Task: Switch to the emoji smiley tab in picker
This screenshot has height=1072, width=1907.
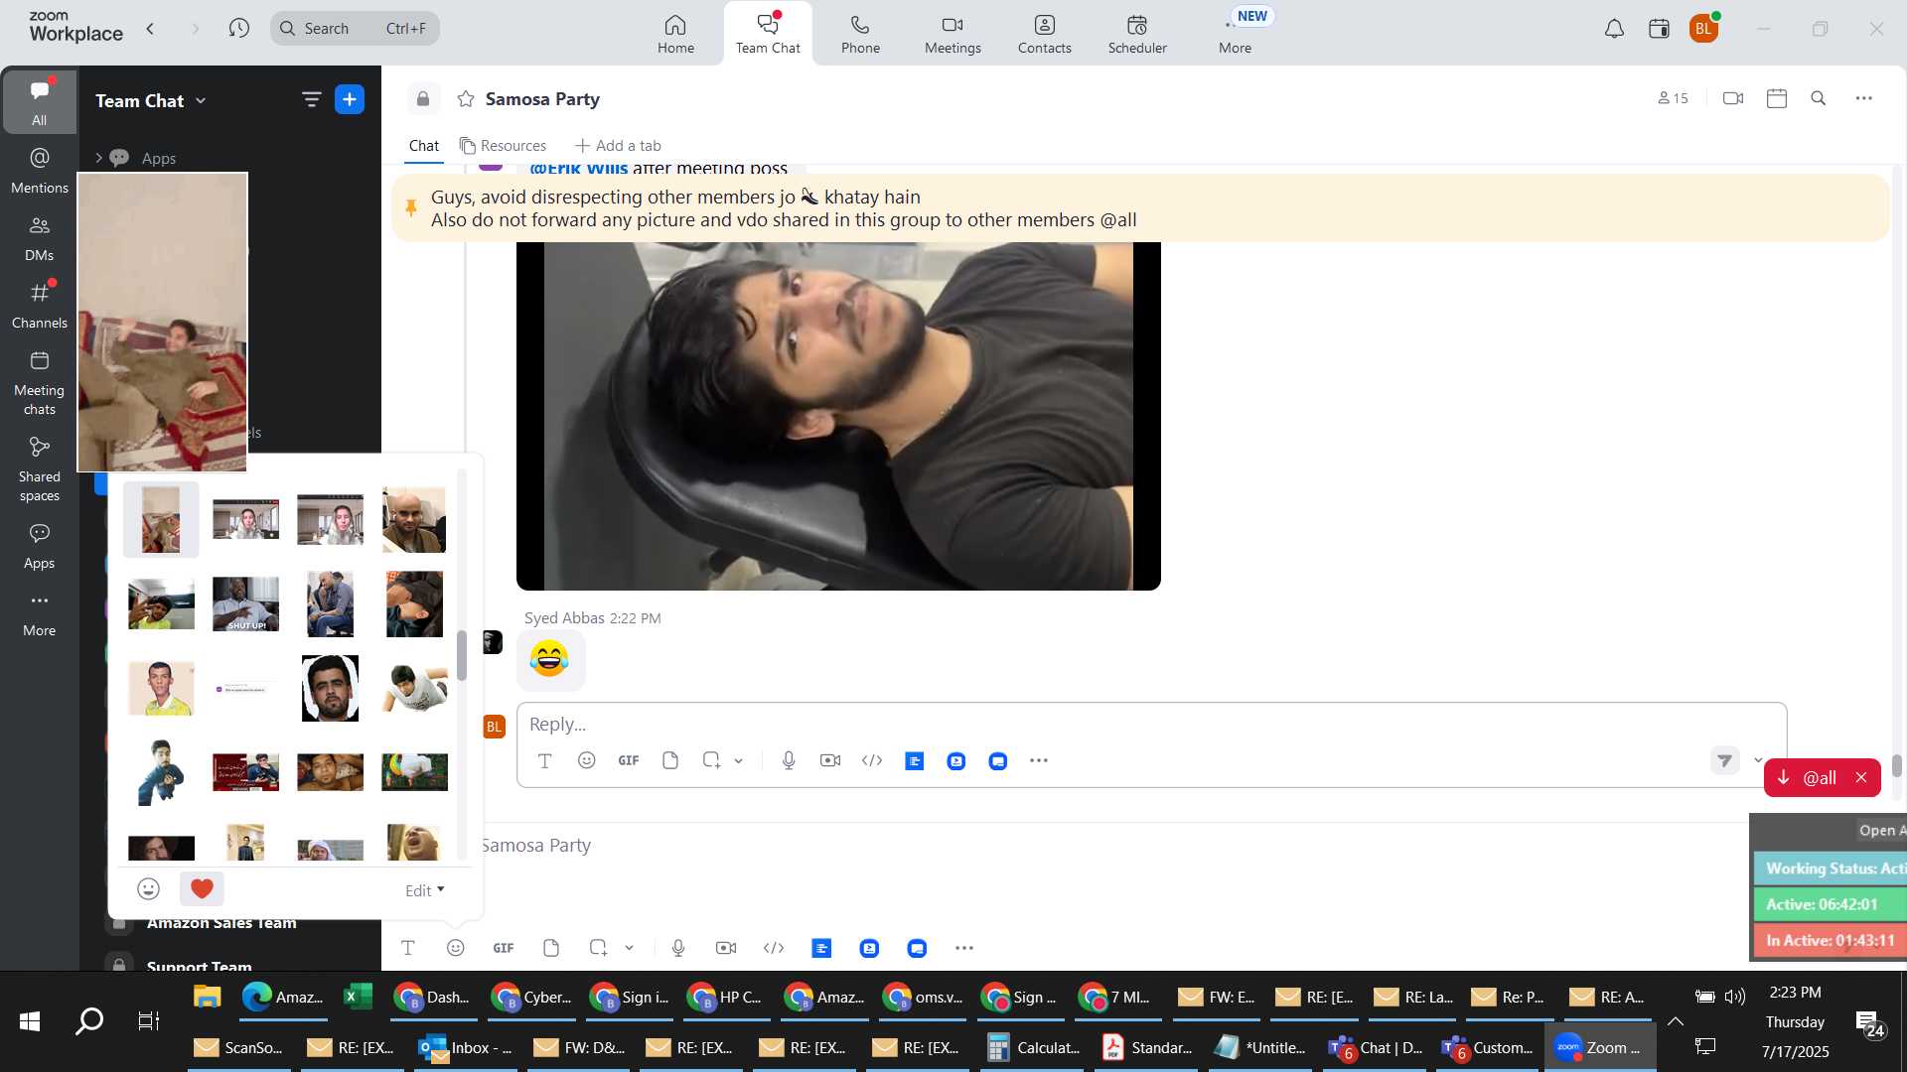Action: (x=148, y=889)
